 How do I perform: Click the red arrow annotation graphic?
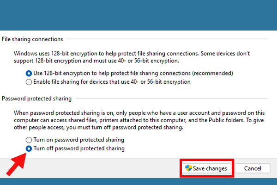click(x=16, y=164)
